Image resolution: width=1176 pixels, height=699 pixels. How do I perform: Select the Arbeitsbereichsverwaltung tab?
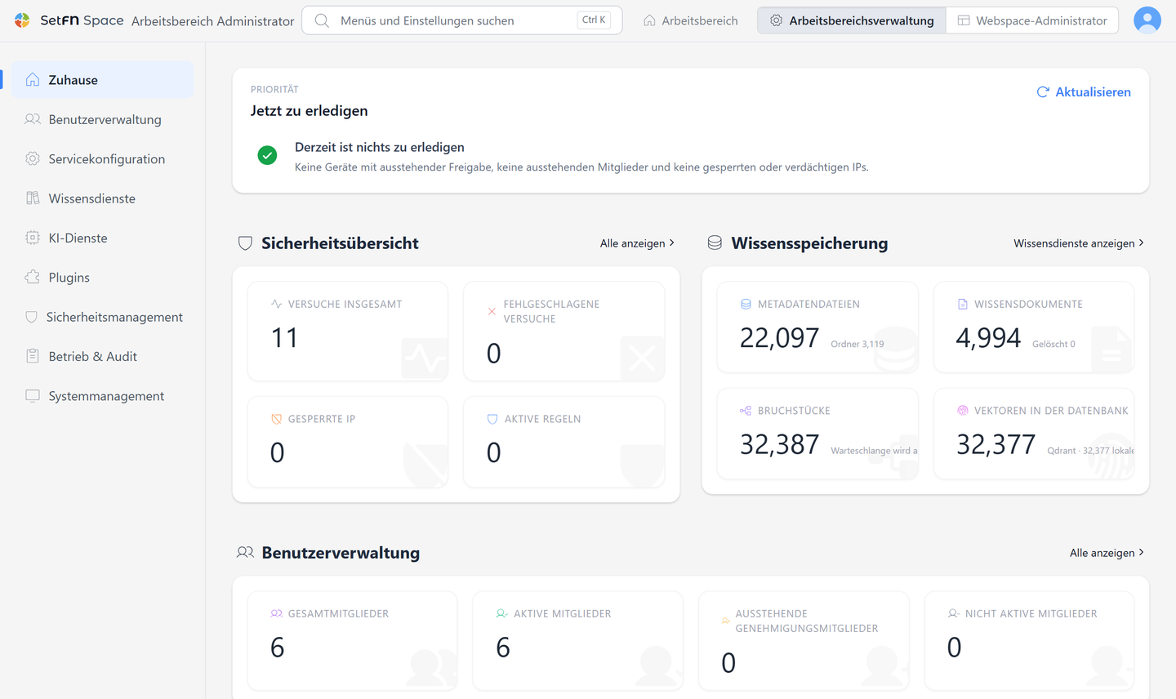[x=852, y=20]
